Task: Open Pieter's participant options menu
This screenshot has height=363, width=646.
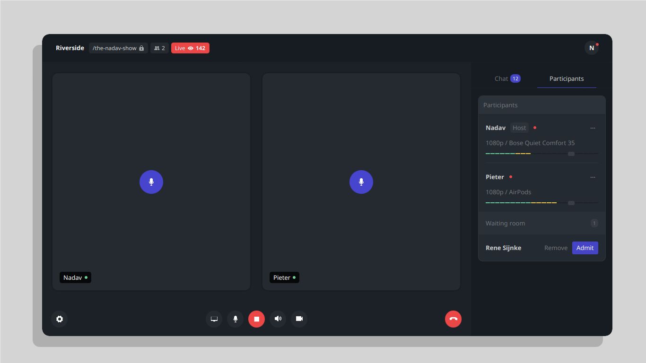Action: point(593,177)
